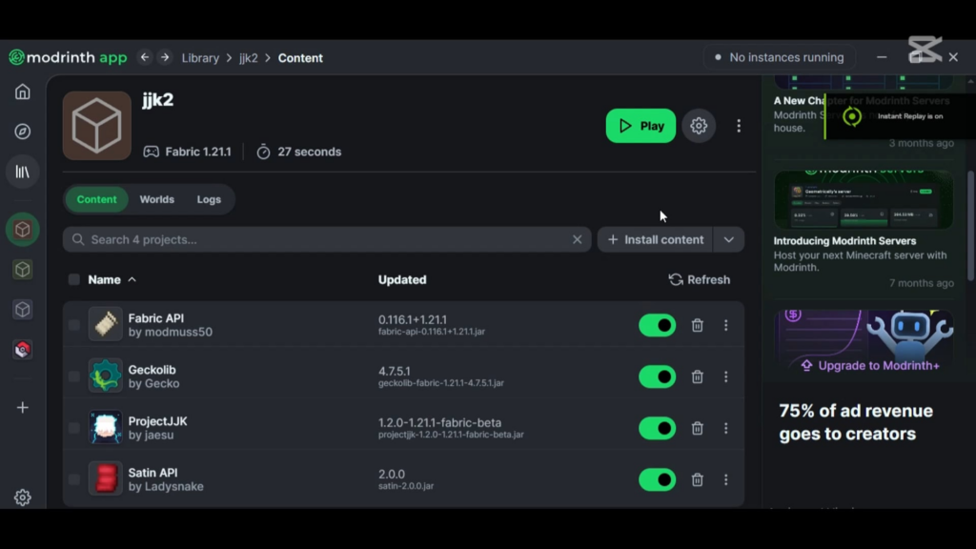Click the news panel scrollbar

(970, 224)
